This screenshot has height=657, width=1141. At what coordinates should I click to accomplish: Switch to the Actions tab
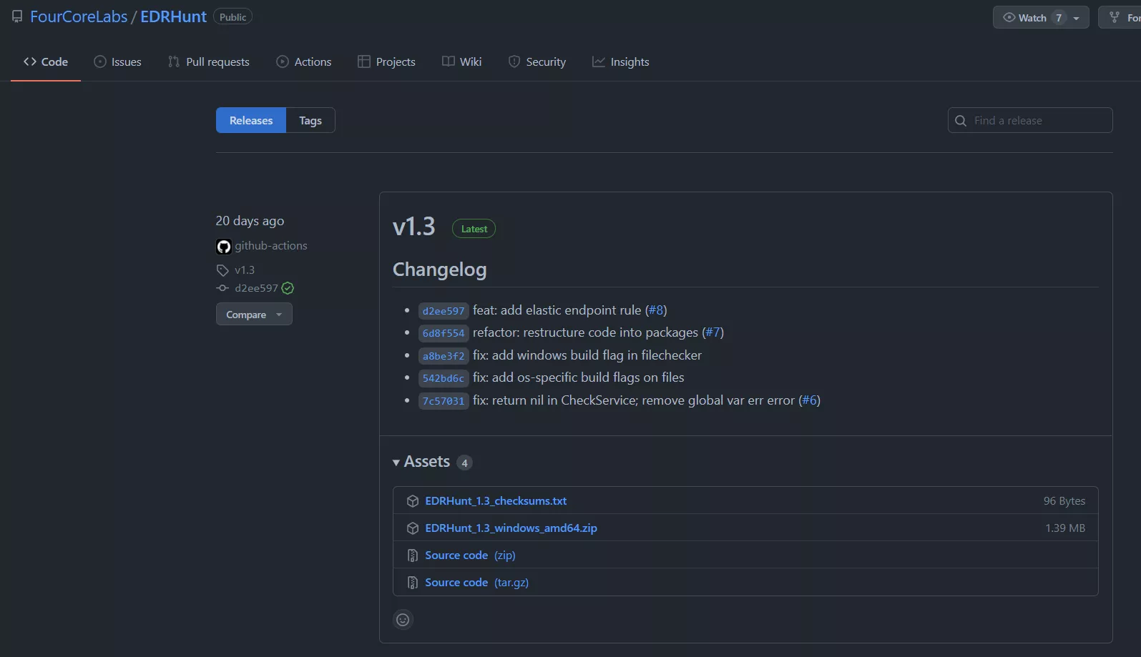[304, 62]
